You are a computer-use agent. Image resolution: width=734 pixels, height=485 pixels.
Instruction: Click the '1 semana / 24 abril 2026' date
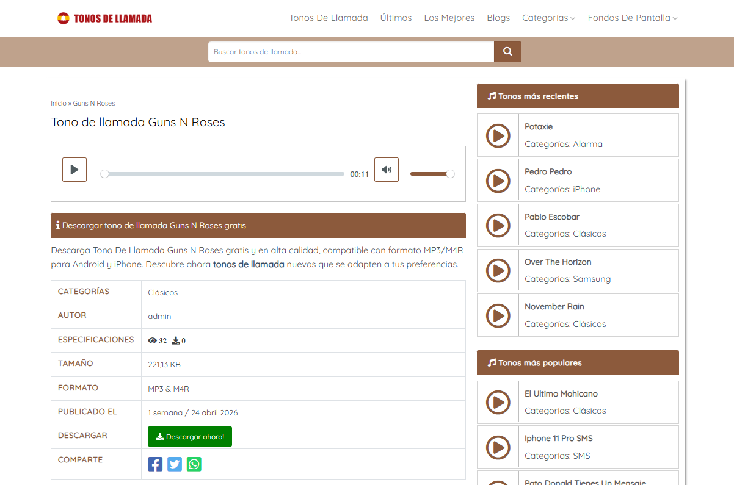193,413
